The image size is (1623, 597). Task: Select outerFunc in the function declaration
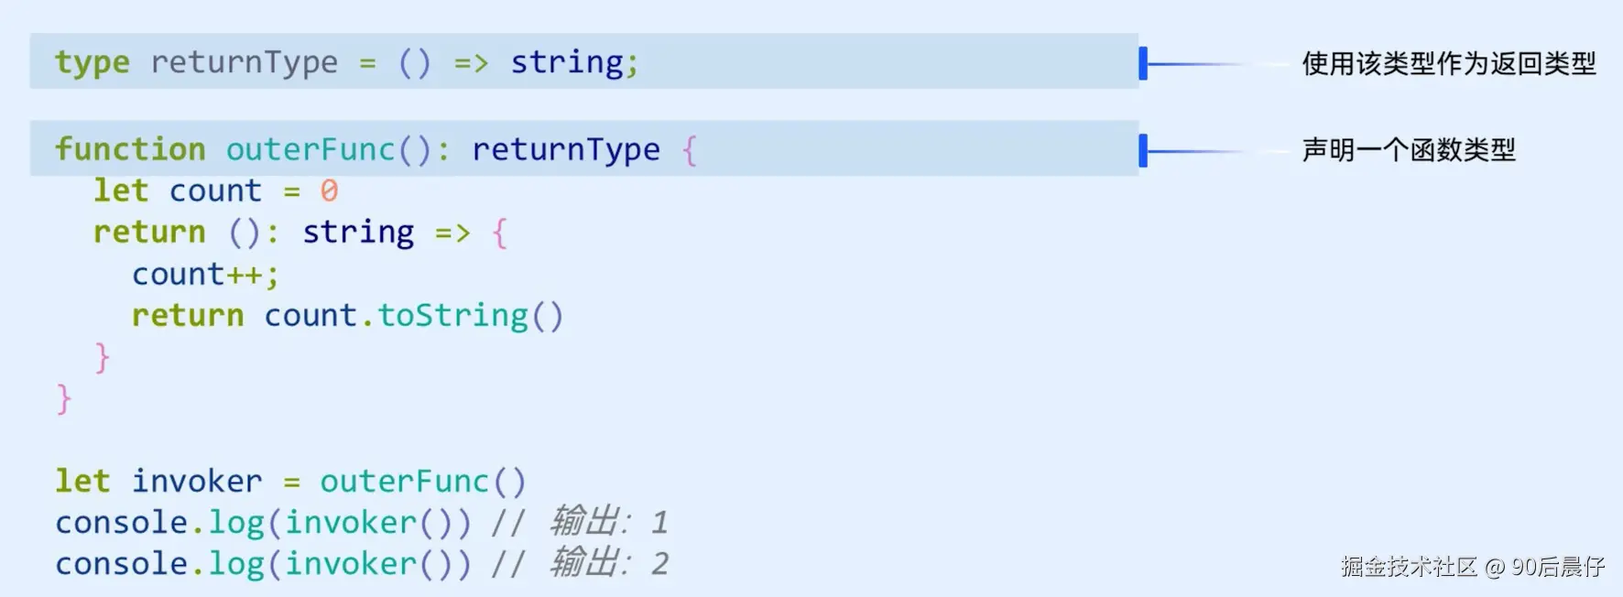[310, 149]
